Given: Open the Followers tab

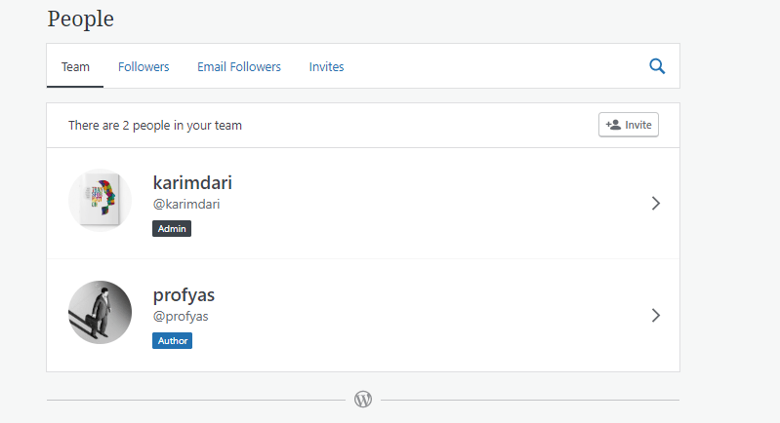Looking at the screenshot, I should coord(144,67).
